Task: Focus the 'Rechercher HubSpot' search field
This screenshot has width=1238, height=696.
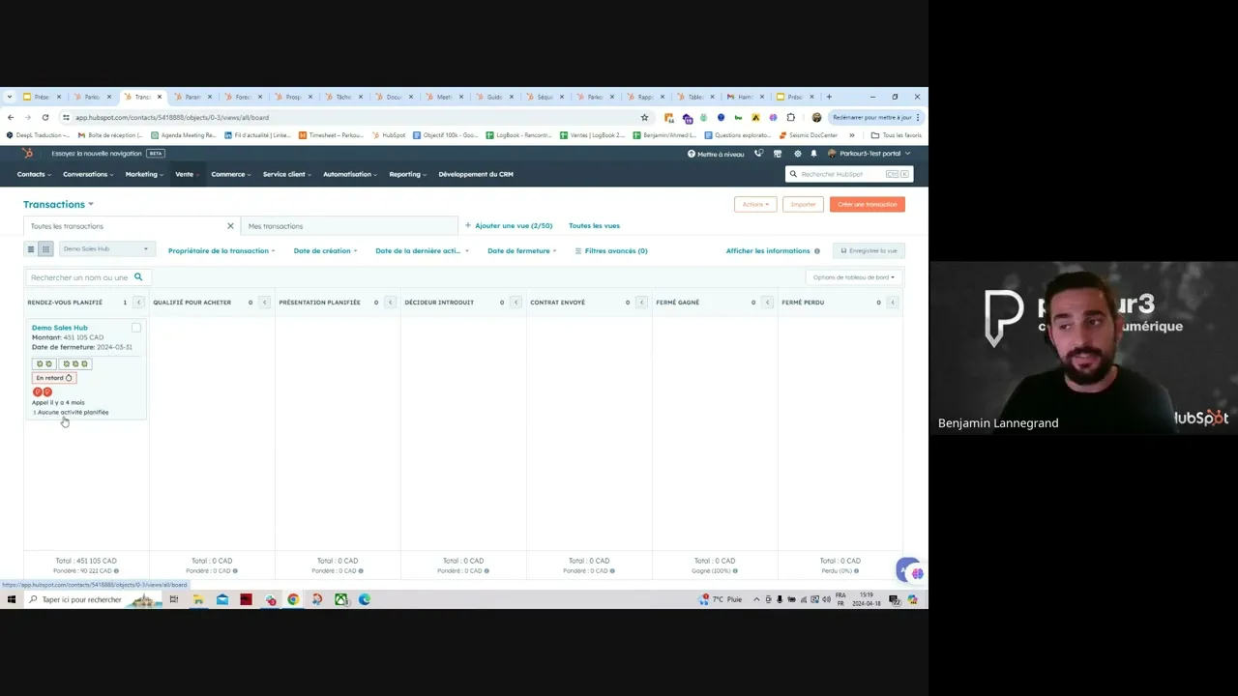Action: click(x=847, y=174)
